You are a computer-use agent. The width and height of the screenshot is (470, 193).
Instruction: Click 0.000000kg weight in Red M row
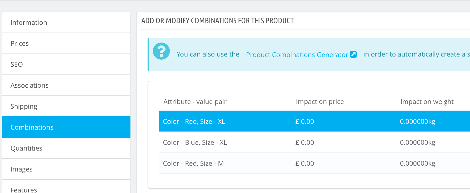417,163
